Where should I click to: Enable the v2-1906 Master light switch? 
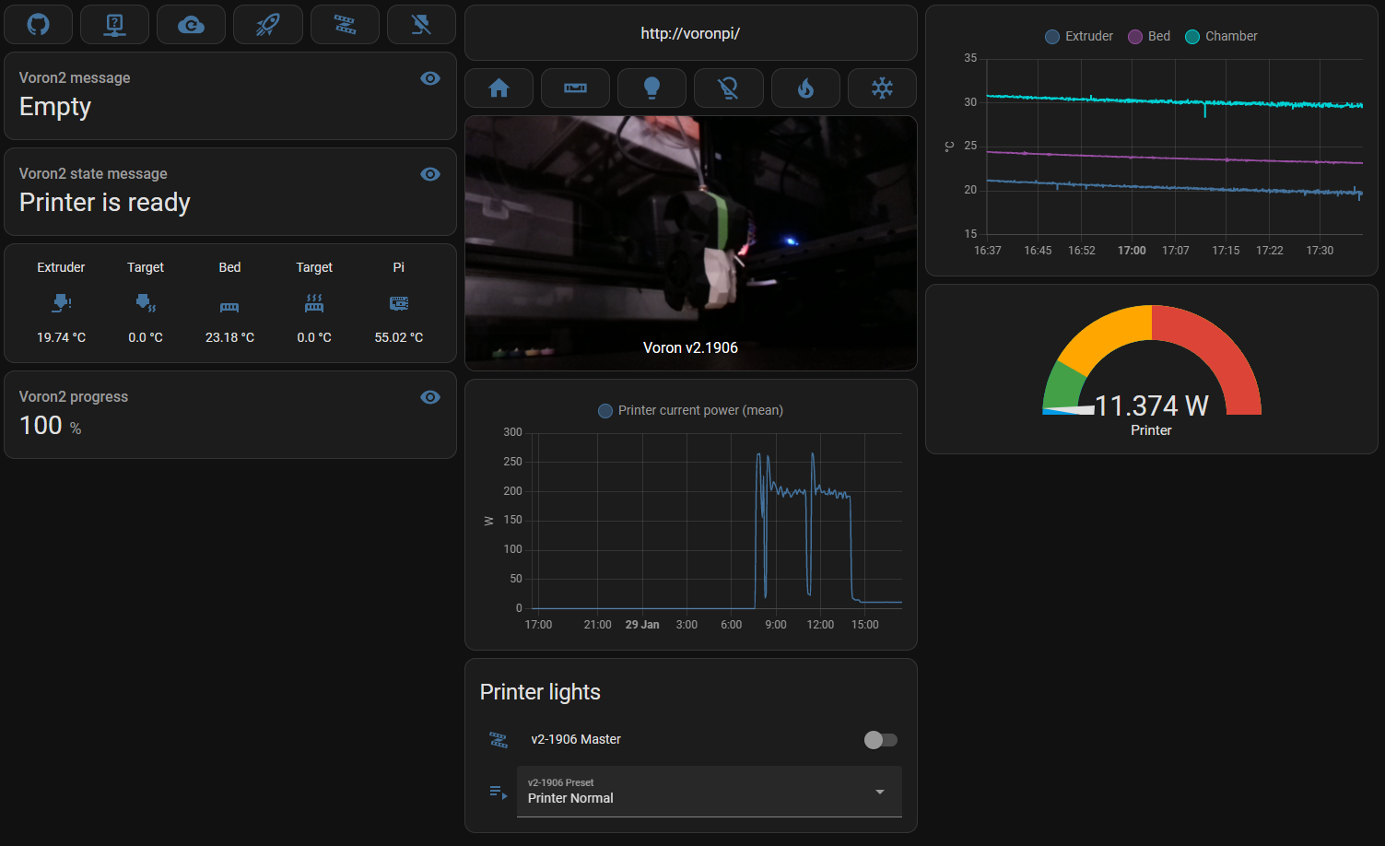pyautogui.click(x=880, y=739)
